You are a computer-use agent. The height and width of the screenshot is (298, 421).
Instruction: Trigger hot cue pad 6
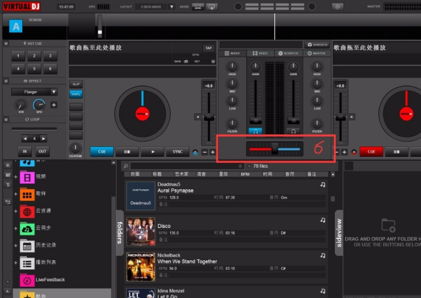pos(50,68)
